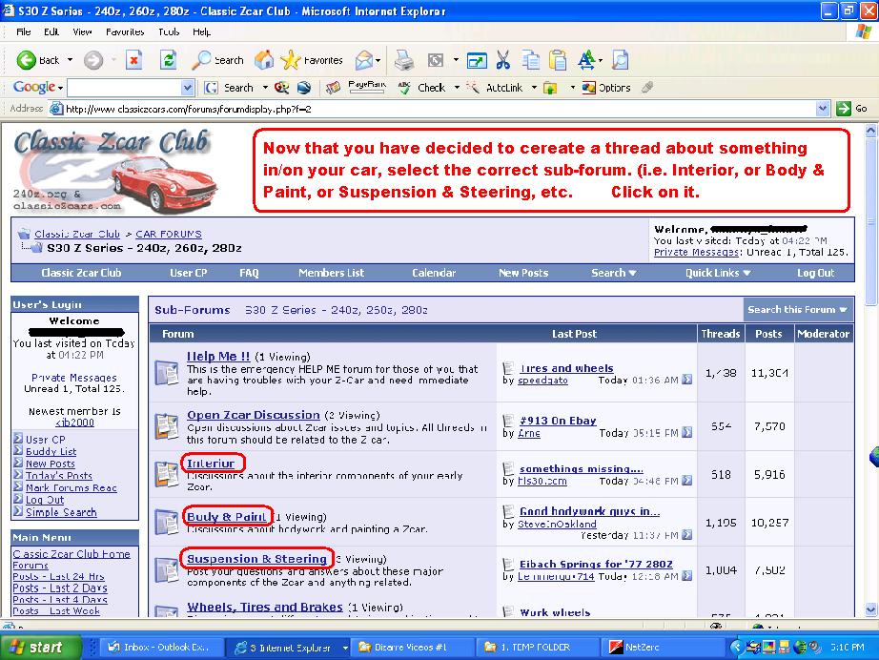
Task: Click the grey Forward arrow icon
Action: click(x=93, y=60)
